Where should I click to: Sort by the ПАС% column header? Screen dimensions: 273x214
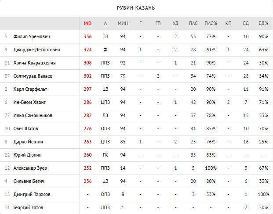tap(210, 23)
